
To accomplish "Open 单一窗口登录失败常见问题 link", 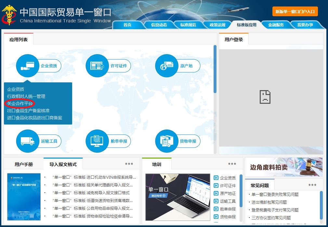I will tap(275, 195).
